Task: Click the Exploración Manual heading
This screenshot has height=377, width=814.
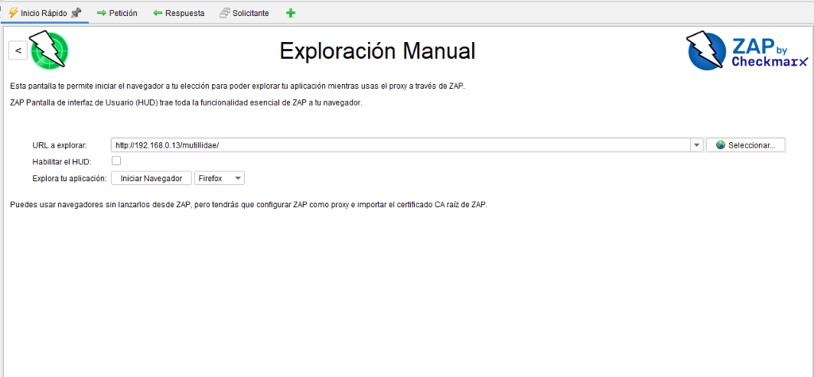Action: click(x=377, y=51)
